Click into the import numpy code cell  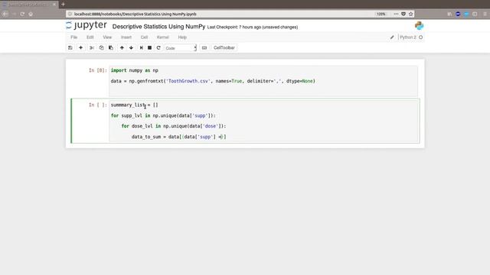coord(263,81)
